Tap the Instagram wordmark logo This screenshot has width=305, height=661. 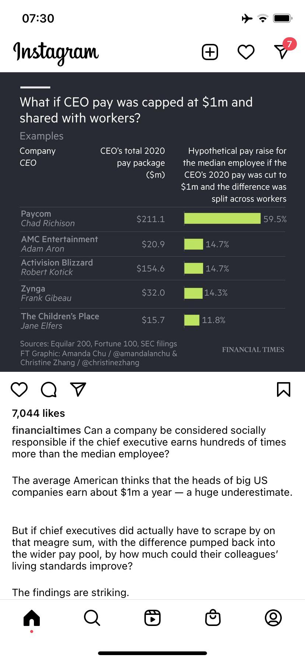click(56, 52)
